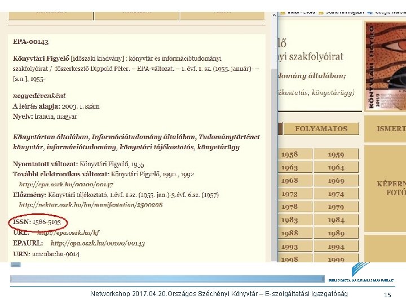Click the FOLYAMATOS tab

(321, 129)
